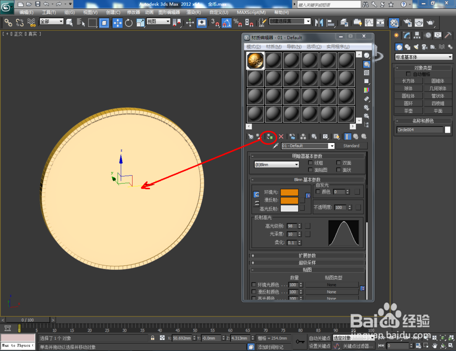Click the Mirror tool icon
The width and height of the screenshot is (456, 351).
(319, 23)
